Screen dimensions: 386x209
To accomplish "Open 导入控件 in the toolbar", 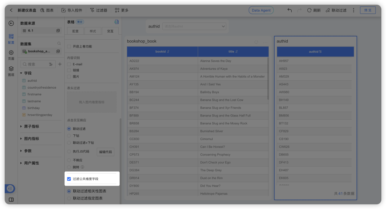I will (71, 10).
